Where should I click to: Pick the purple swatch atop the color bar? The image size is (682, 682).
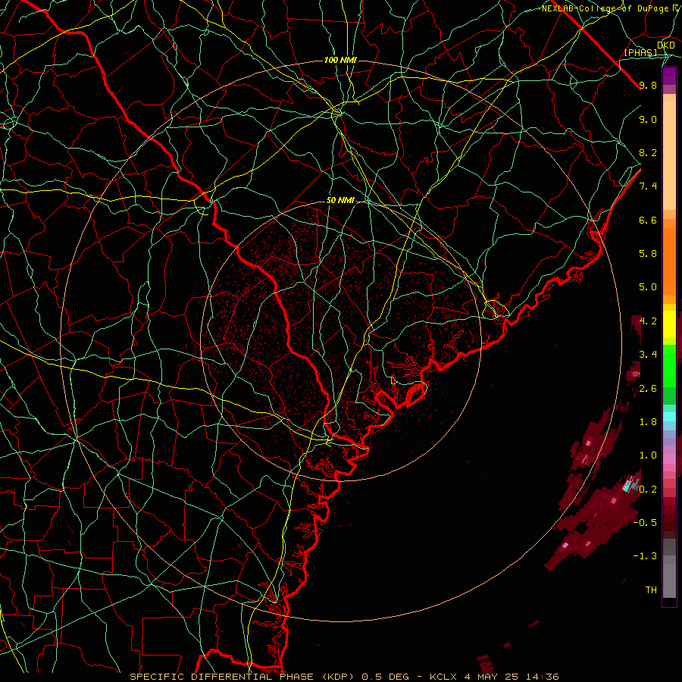pyautogui.click(x=669, y=76)
